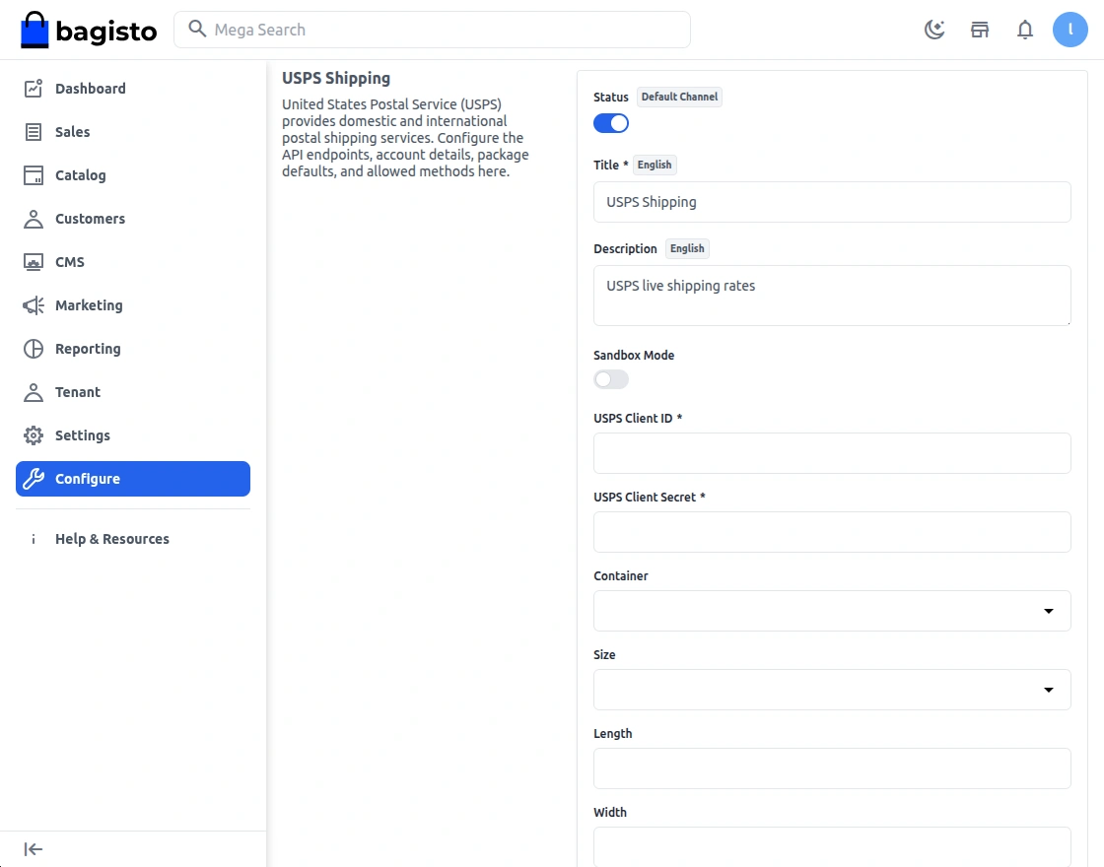Toggle dark mode with the moon icon

[x=934, y=30]
